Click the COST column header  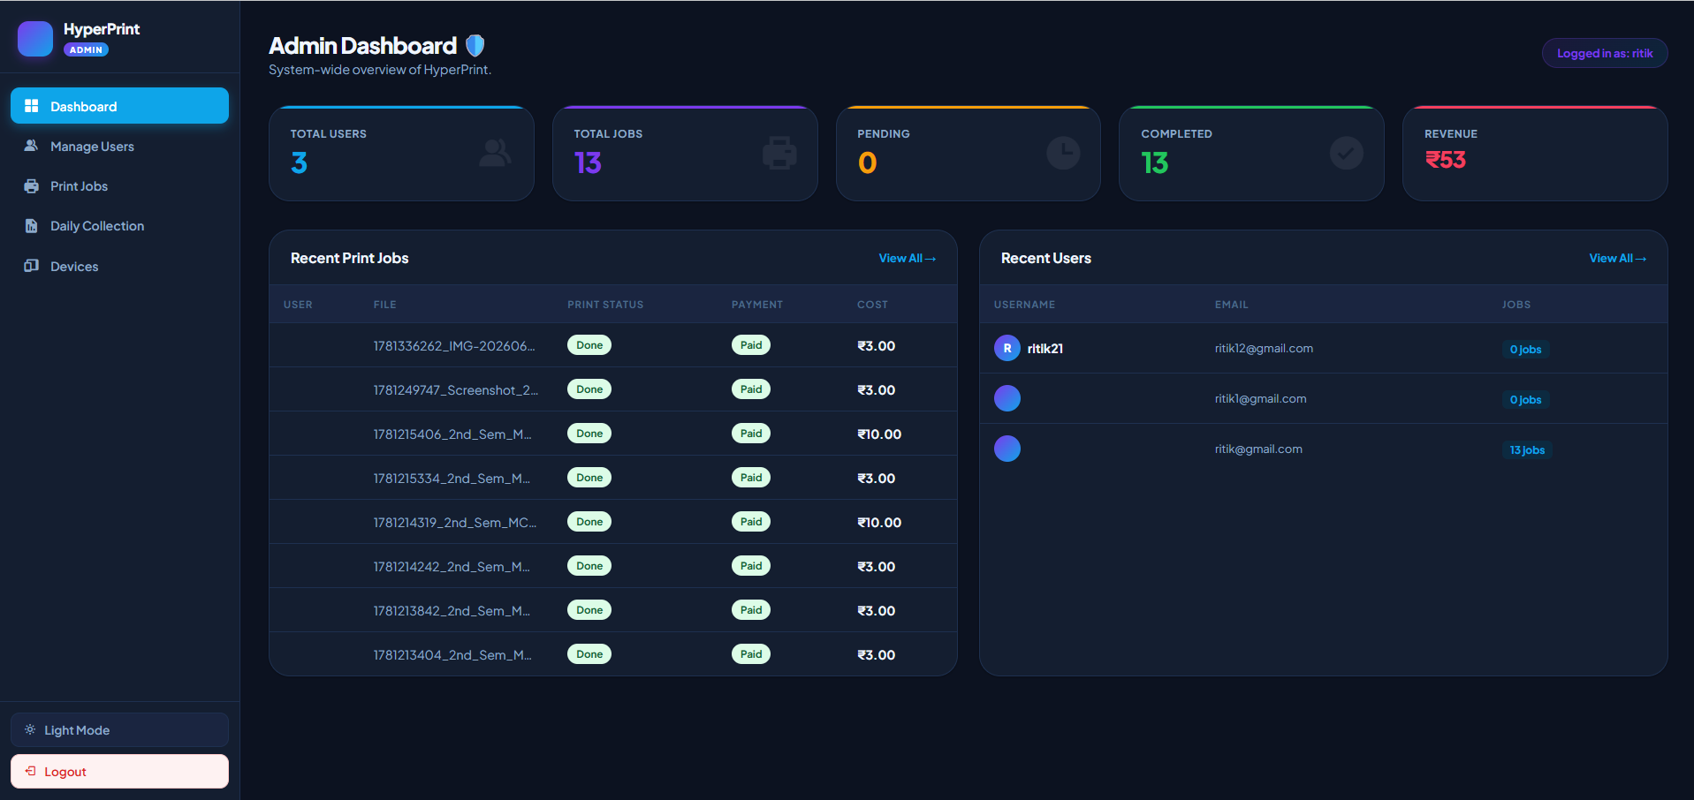872,305
